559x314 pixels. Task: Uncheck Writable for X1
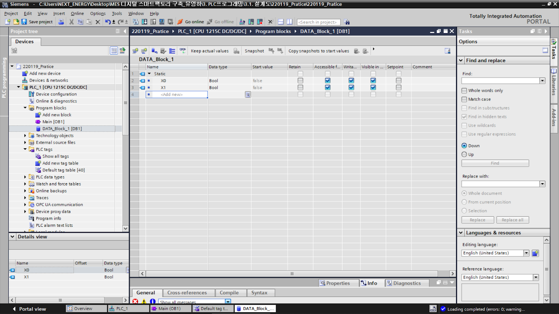[x=351, y=88]
